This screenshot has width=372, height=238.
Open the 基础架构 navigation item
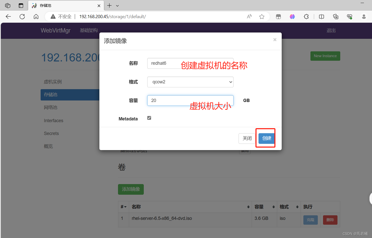[x=89, y=30]
